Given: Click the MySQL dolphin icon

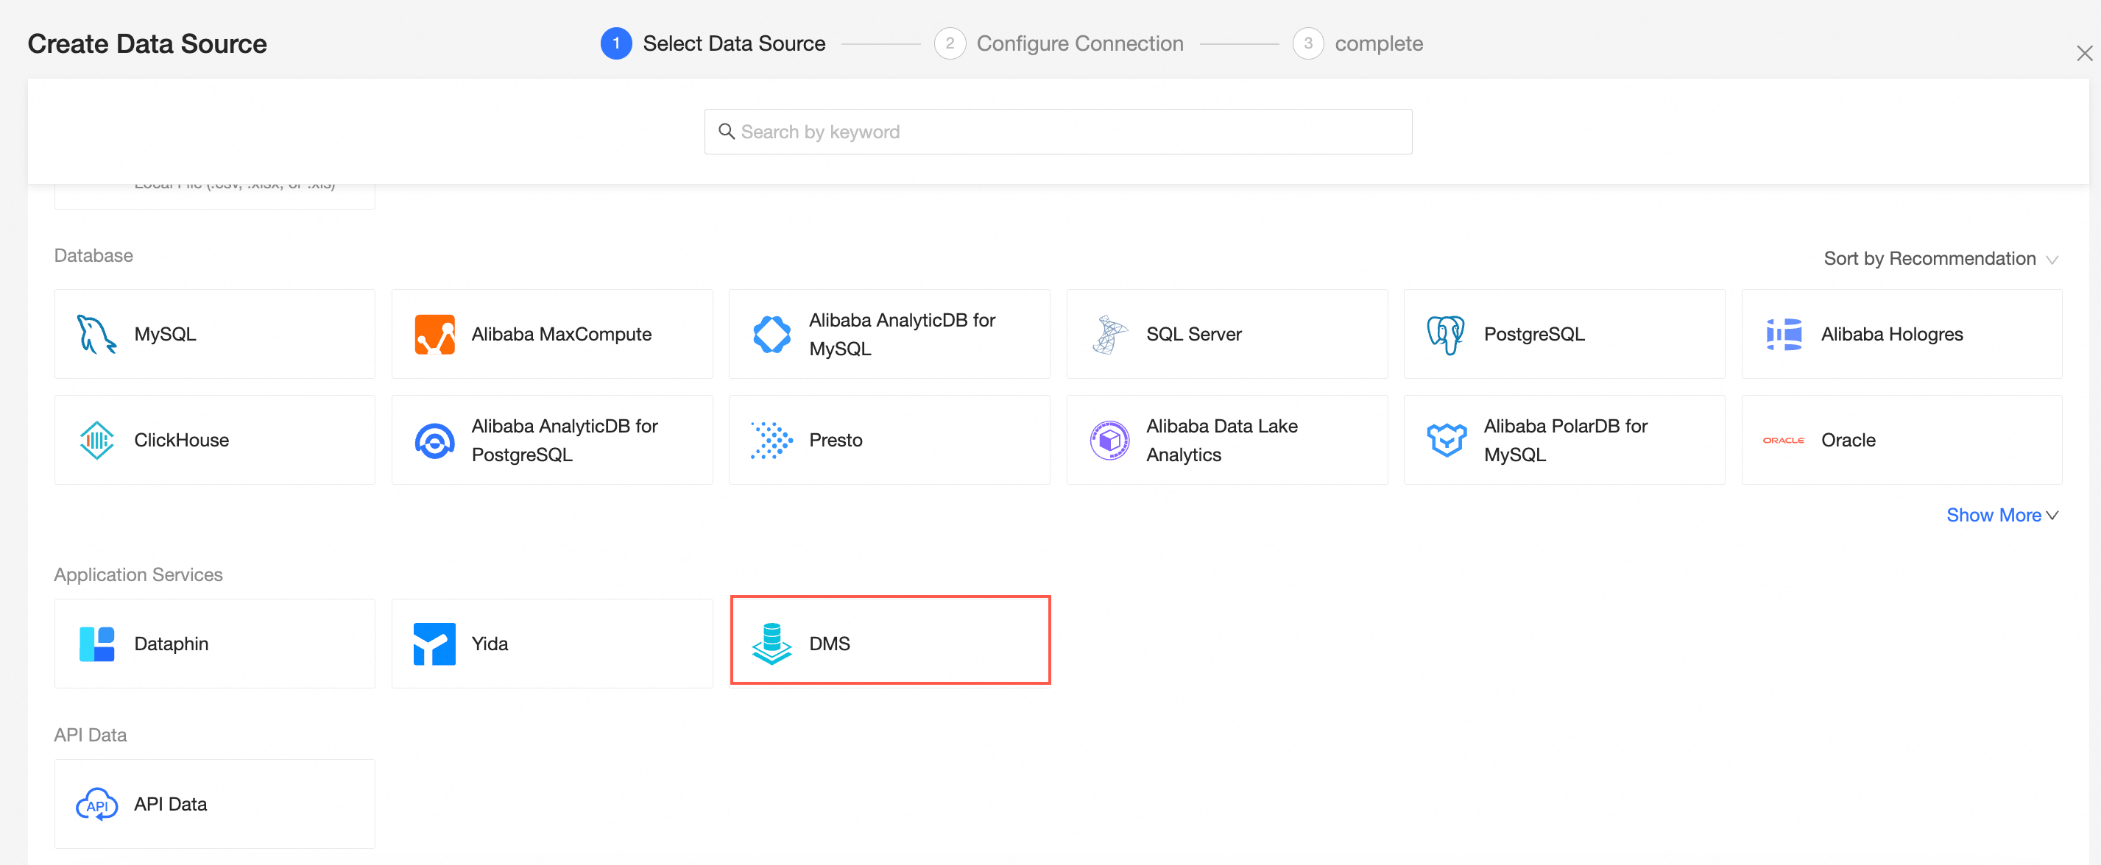Looking at the screenshot, I should click(96, 334).
